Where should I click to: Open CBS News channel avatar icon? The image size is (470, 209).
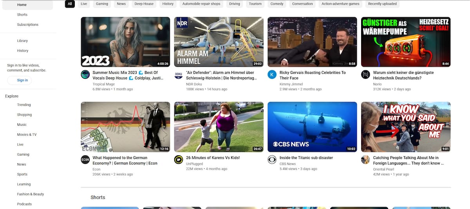pos(272,160)
